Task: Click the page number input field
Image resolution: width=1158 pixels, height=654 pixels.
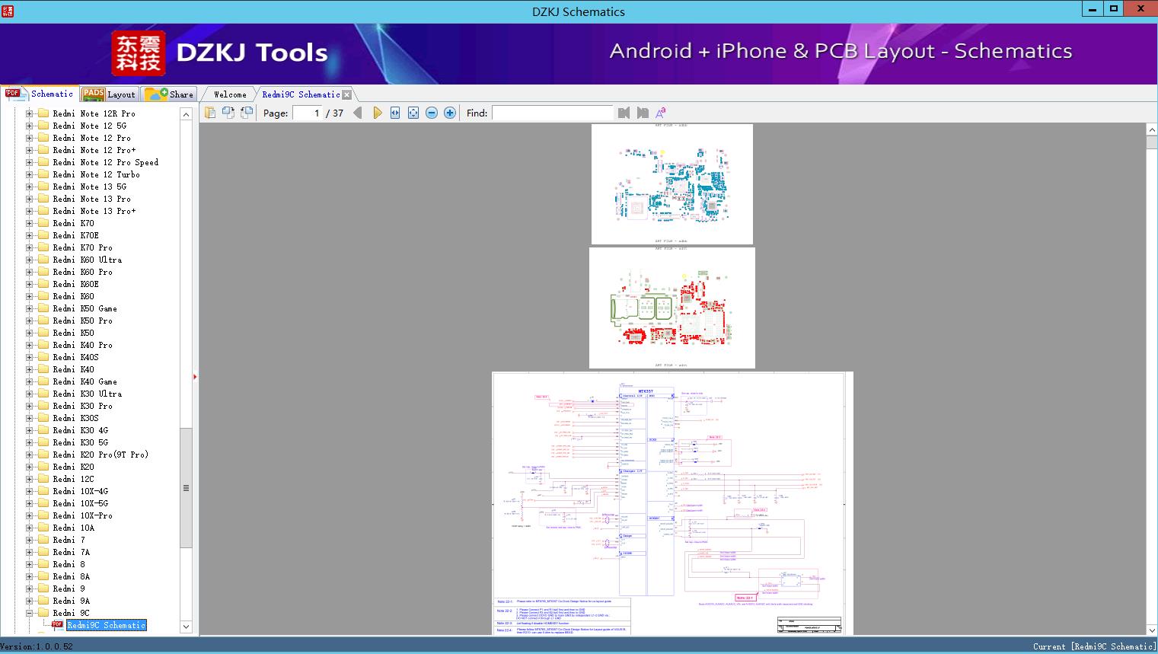Action: [307, 113]
